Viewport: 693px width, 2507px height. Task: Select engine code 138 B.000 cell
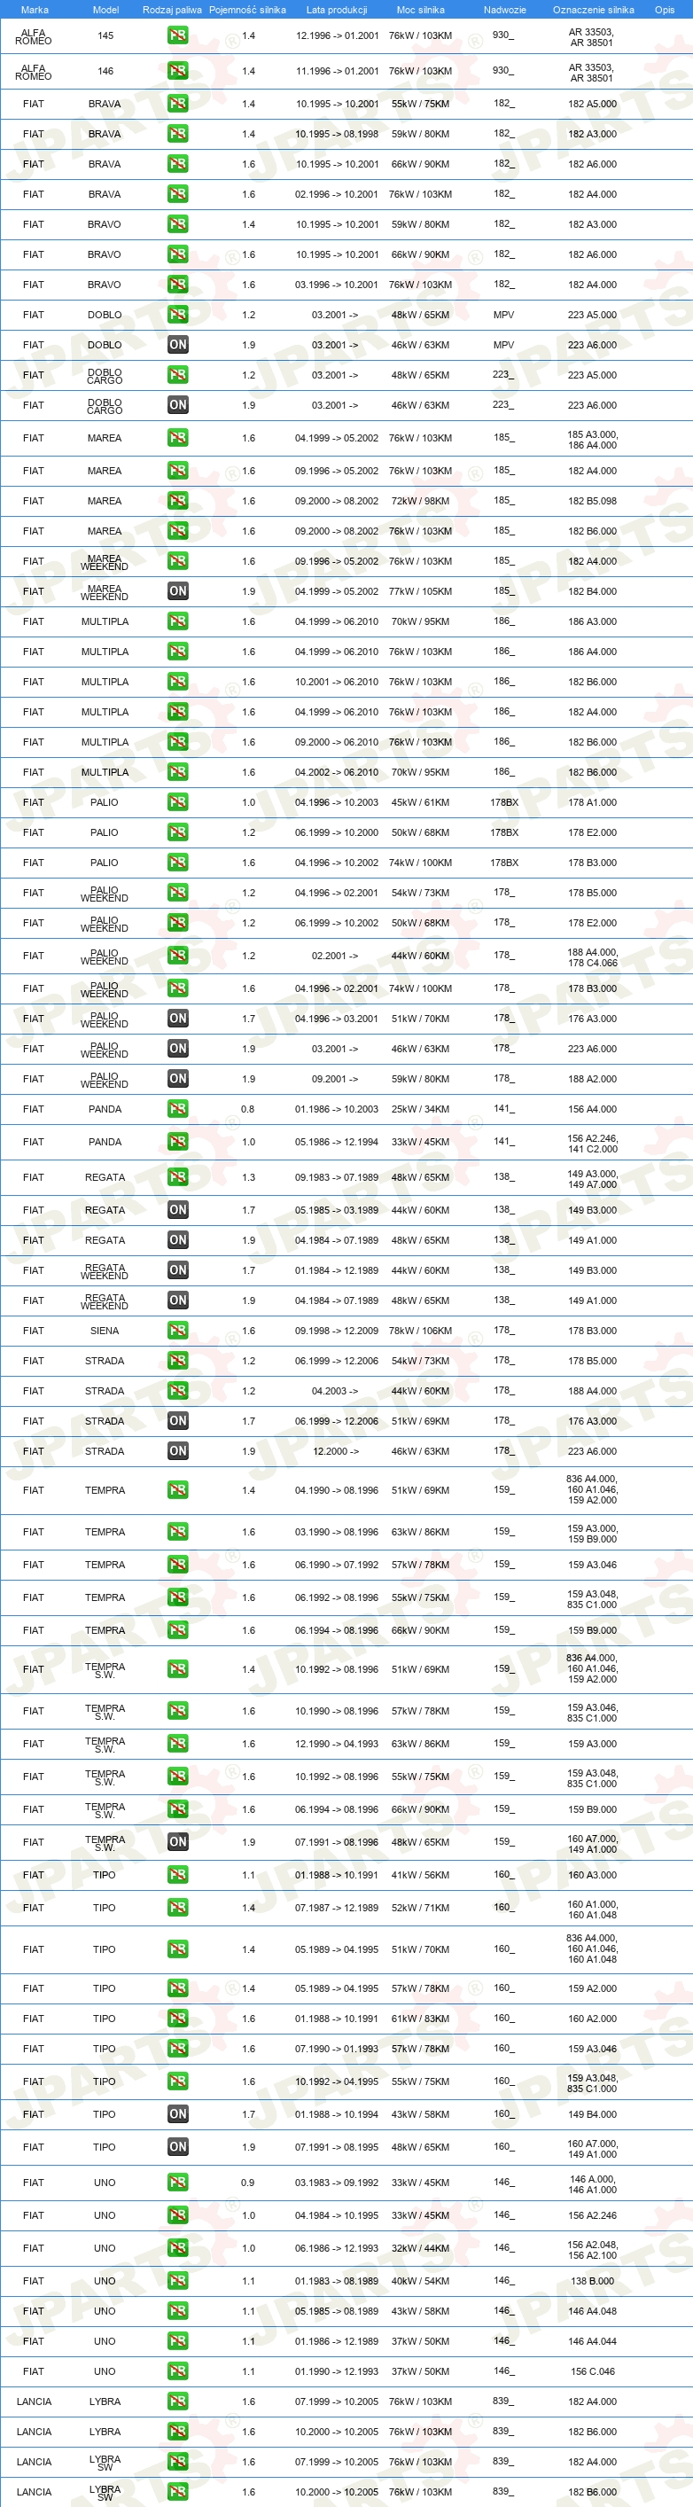click(x=592, y=2280)
